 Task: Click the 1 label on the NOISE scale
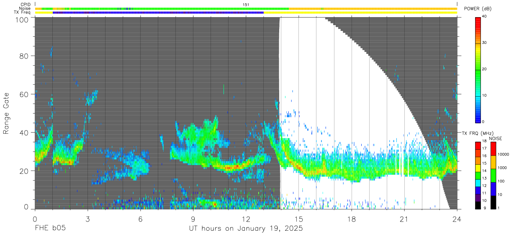pos(499,208)
